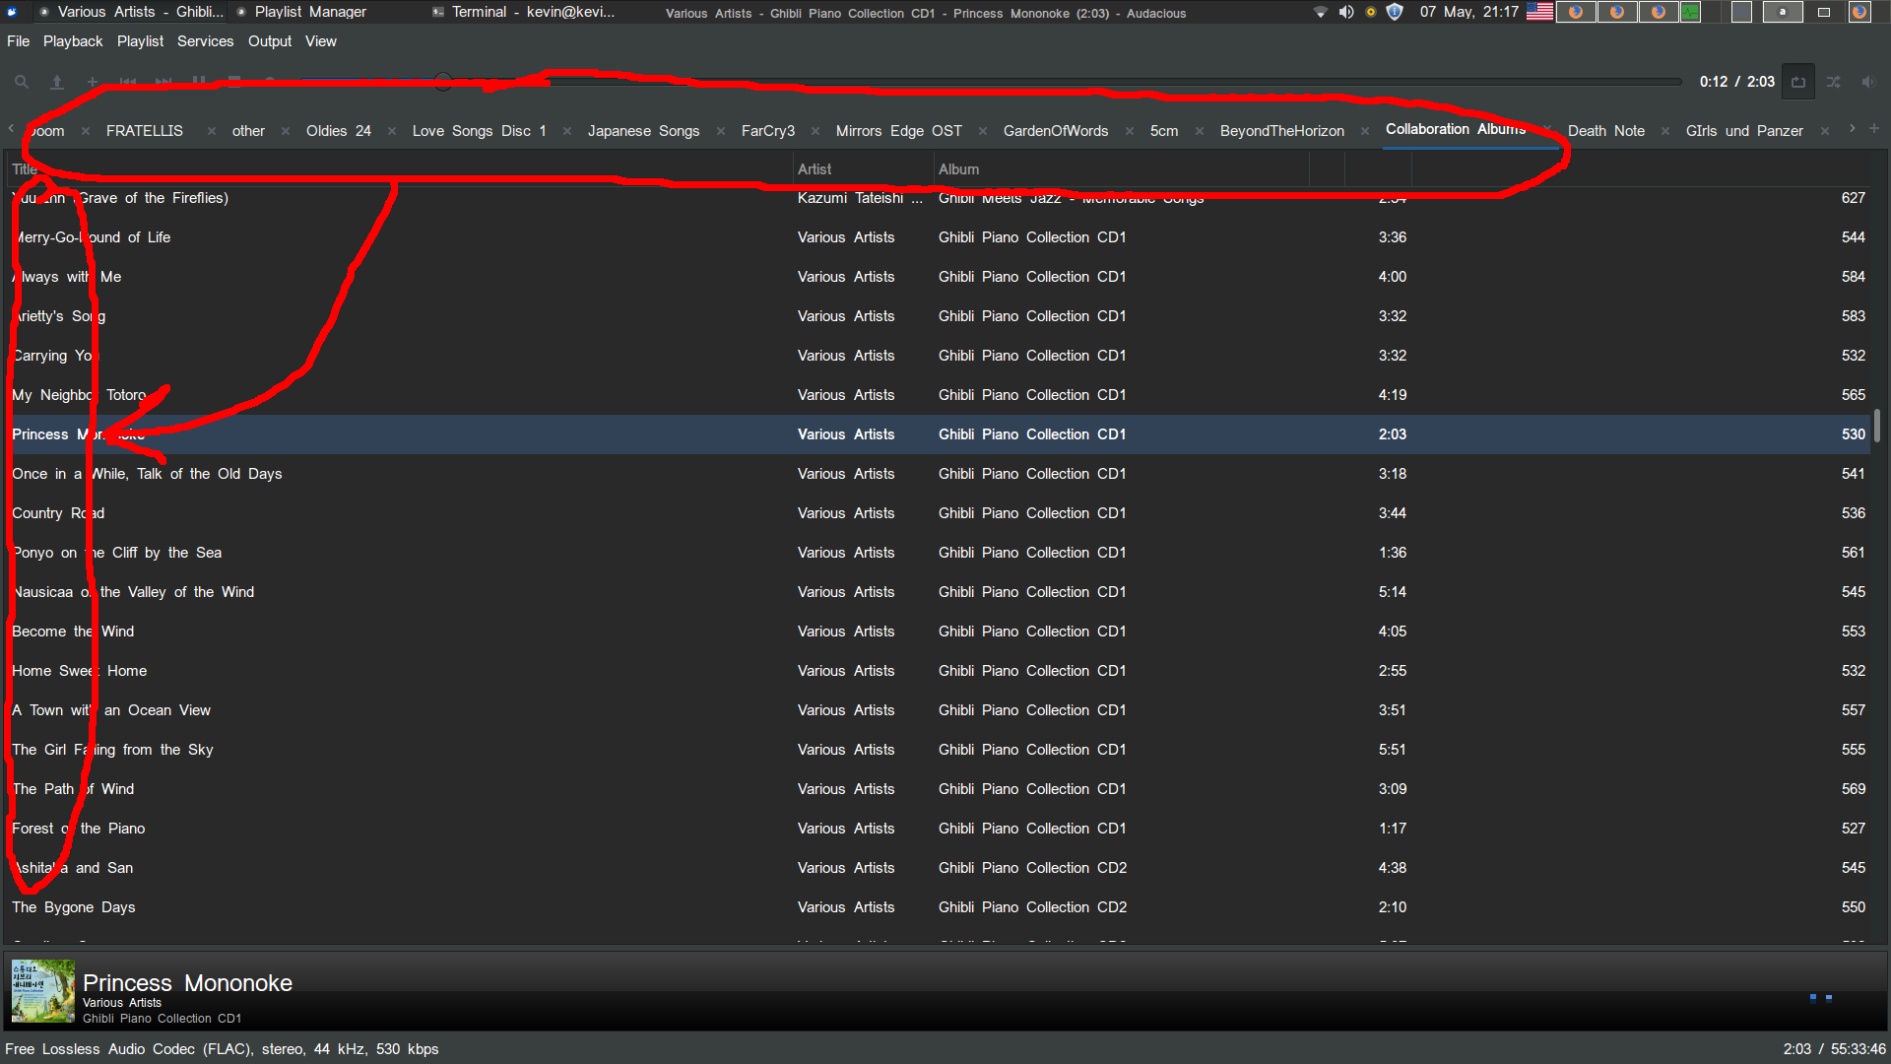Close the Love Songs Disc 1 tab

coord(567,131)
